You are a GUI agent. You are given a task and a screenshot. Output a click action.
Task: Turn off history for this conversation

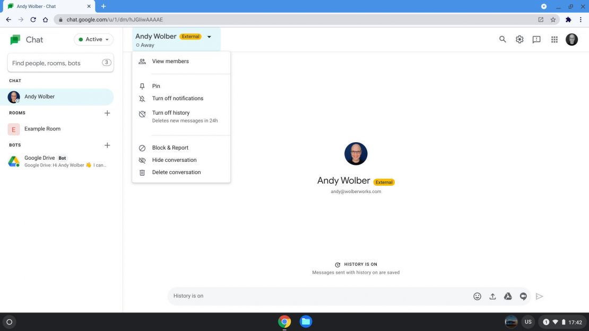pyautogui.click(x=171, y=112)
